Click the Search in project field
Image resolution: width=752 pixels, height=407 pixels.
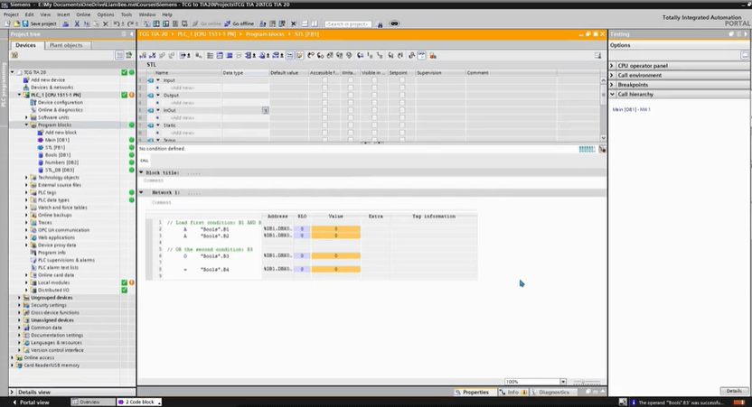(x=348, y=23)
